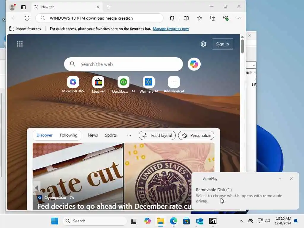Click the volume speaker tray icon
304x228 pixels.
pos(267,221)
